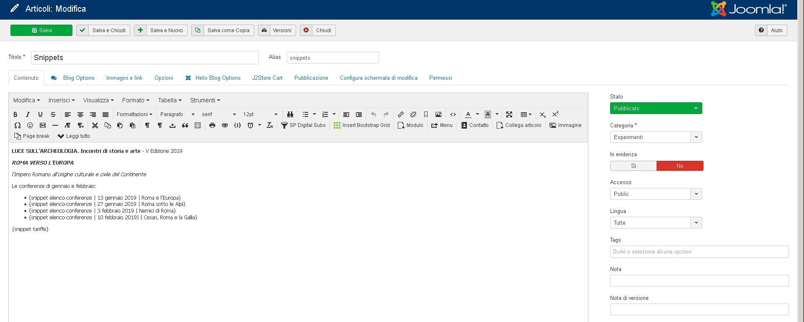804x322 pixels.
Task: Click the print icon in editor toolbar
Action: (x=212, y=125)
